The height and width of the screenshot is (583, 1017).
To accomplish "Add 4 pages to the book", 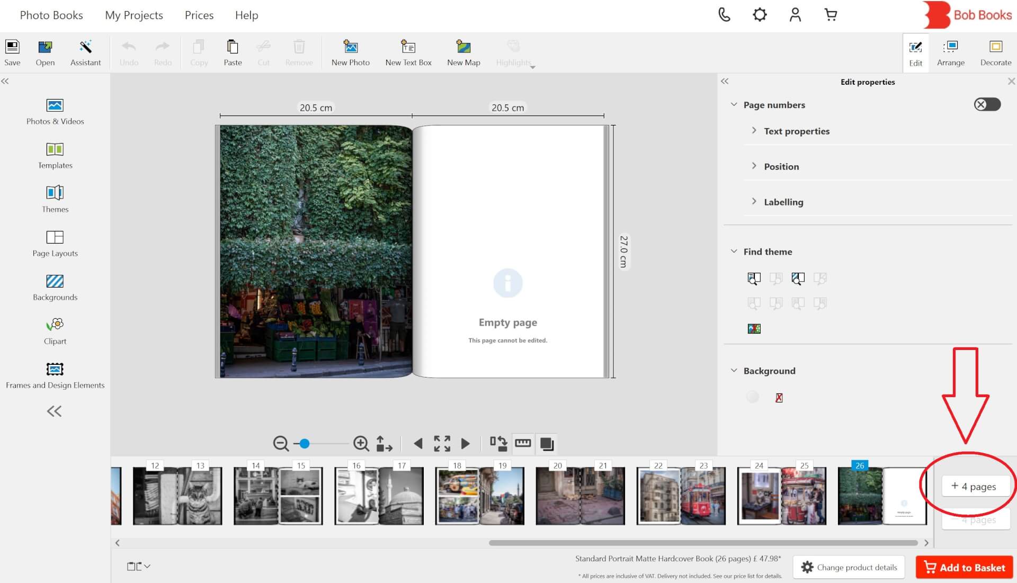I will click(975, 486).
